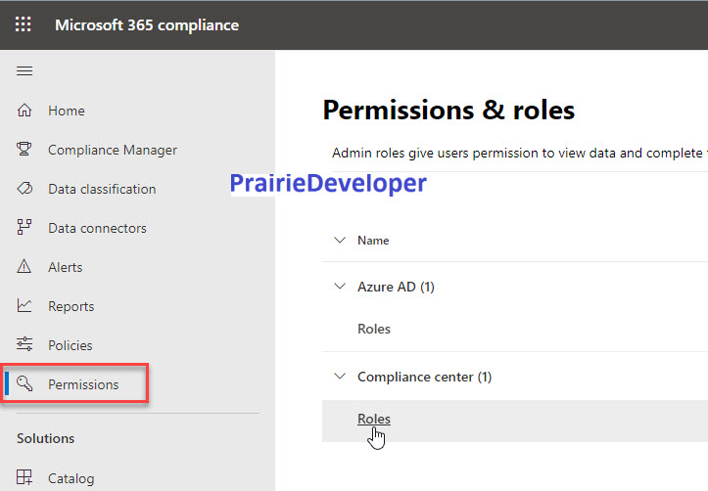Screen dimensions: 708x491
Task: Click the Permissions & roles heading
Action: [448, 110]
